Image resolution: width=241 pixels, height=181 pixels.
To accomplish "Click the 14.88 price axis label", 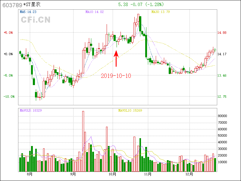I will tap(222, 33).
